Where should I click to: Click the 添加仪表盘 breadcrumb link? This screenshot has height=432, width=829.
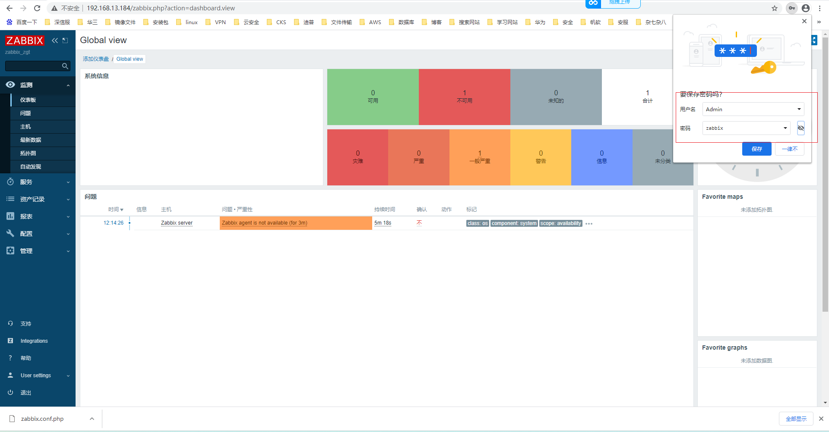(96, 59)
